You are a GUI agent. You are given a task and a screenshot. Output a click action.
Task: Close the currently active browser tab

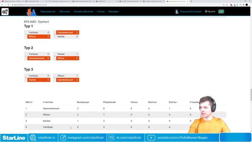187,1
